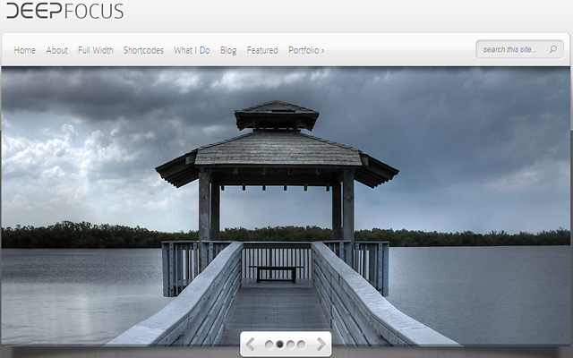Open the What I Do page

coord(192,50)
